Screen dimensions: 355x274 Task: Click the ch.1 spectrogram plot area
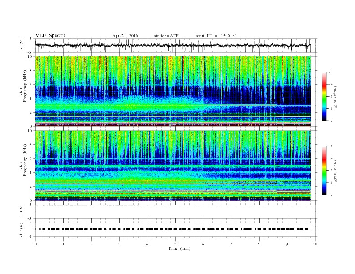point(173,91)
